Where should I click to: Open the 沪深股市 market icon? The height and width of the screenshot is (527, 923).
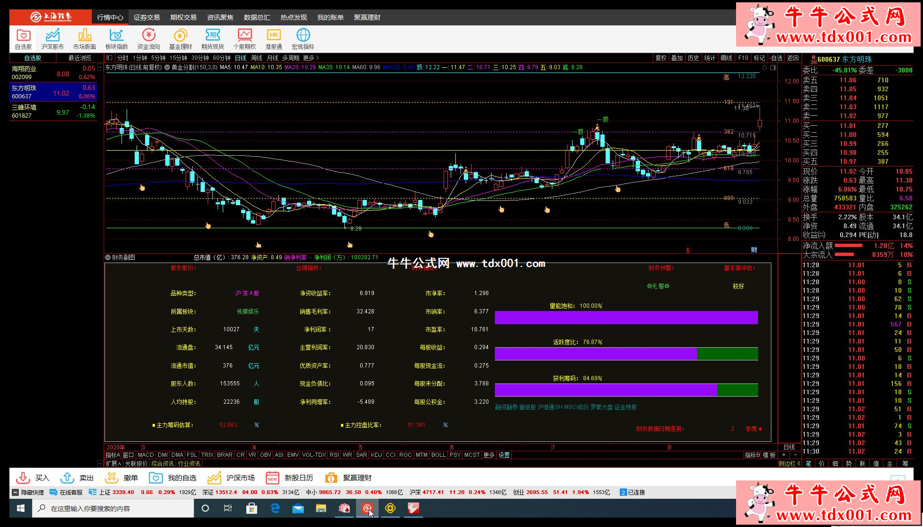point(52,39)
